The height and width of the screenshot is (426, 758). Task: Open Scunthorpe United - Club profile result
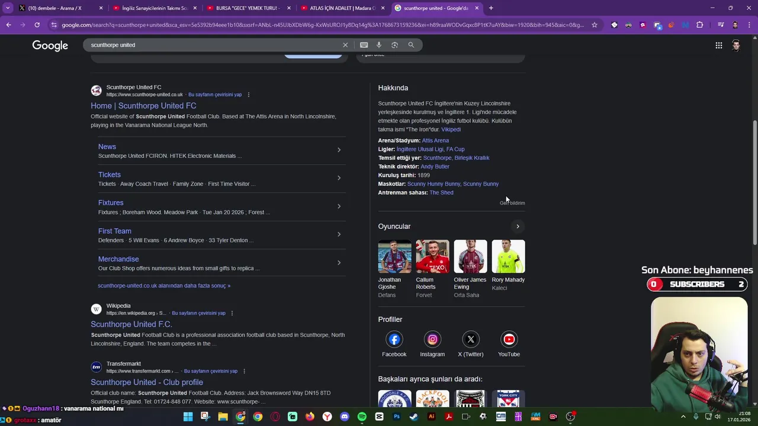pos(147,382)
